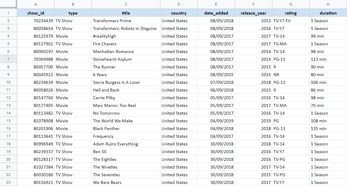The width and height of the screenshot is (347, 186).
Task: Click the show_id header cell
Action: (x=36, y=13)
